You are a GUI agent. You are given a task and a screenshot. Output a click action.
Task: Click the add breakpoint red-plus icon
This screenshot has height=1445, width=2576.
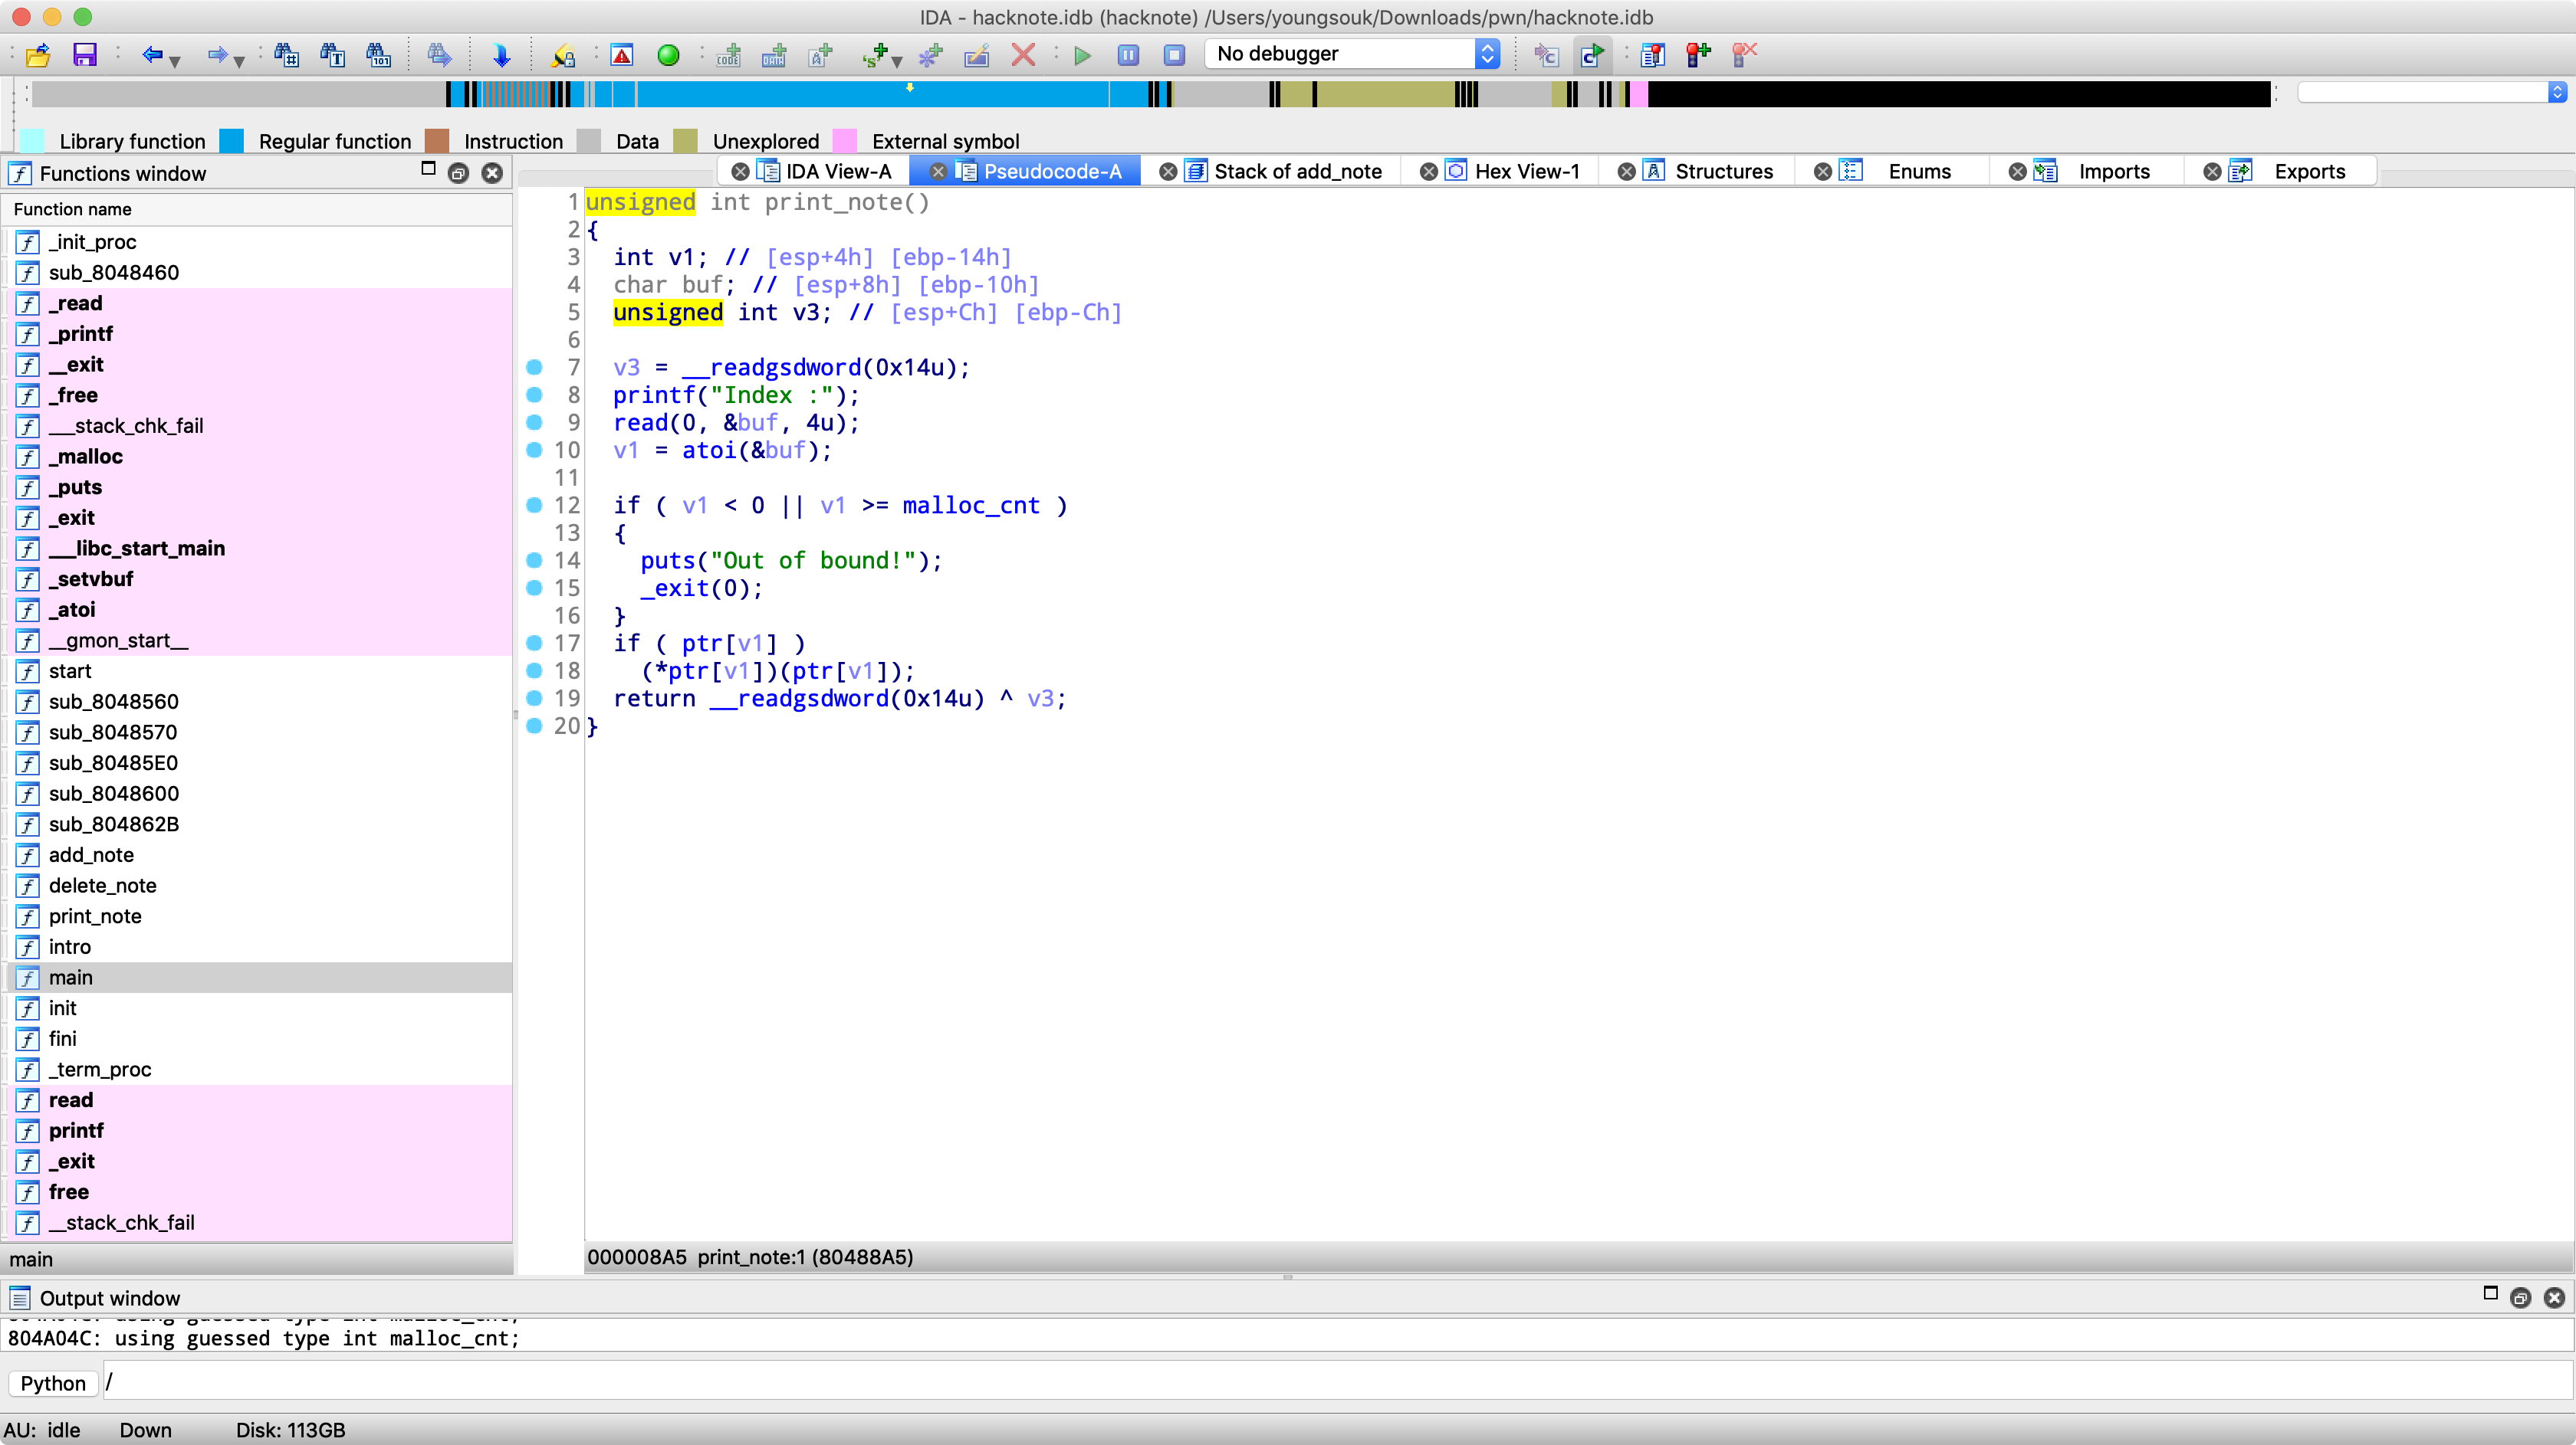pyautogui.click(x=1698, y=55)
